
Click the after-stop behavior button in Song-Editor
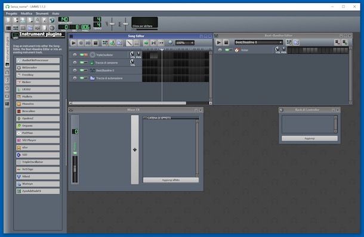click(161, 43)
